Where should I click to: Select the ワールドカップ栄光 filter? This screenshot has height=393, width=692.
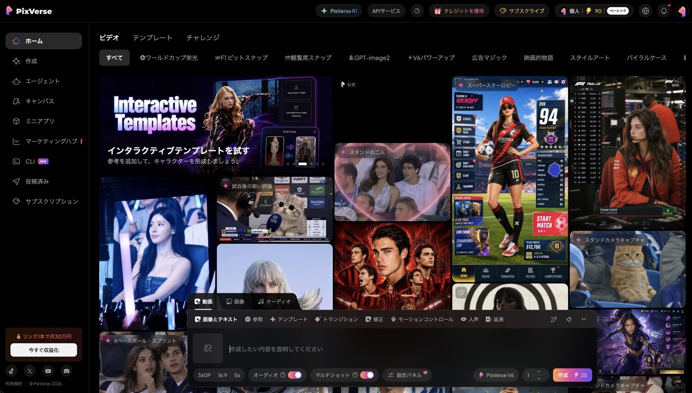pos(169,58)
